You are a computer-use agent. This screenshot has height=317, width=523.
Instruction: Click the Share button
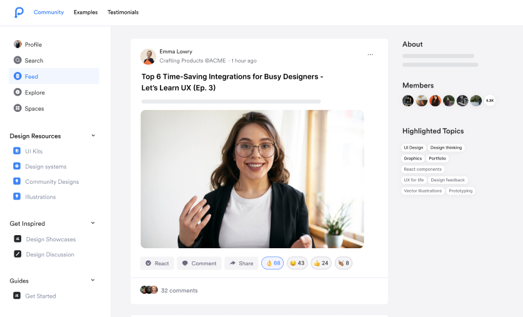point(241,263)
